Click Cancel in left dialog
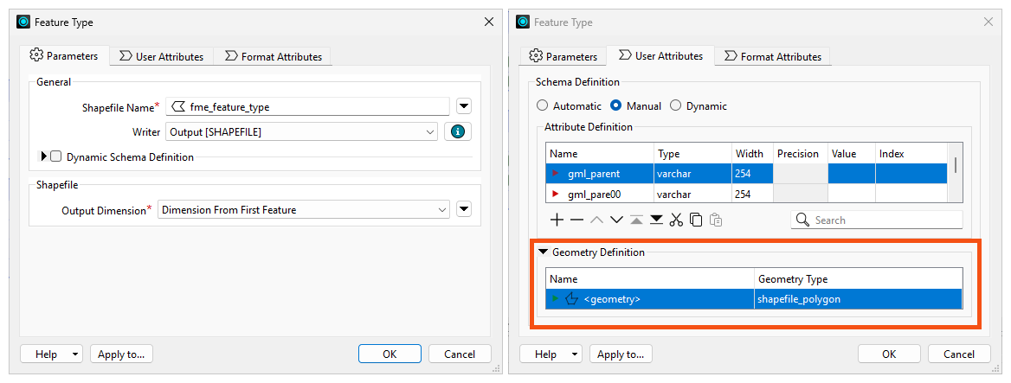This screenshot has width=1011, height=383. [x=460, y=354]
